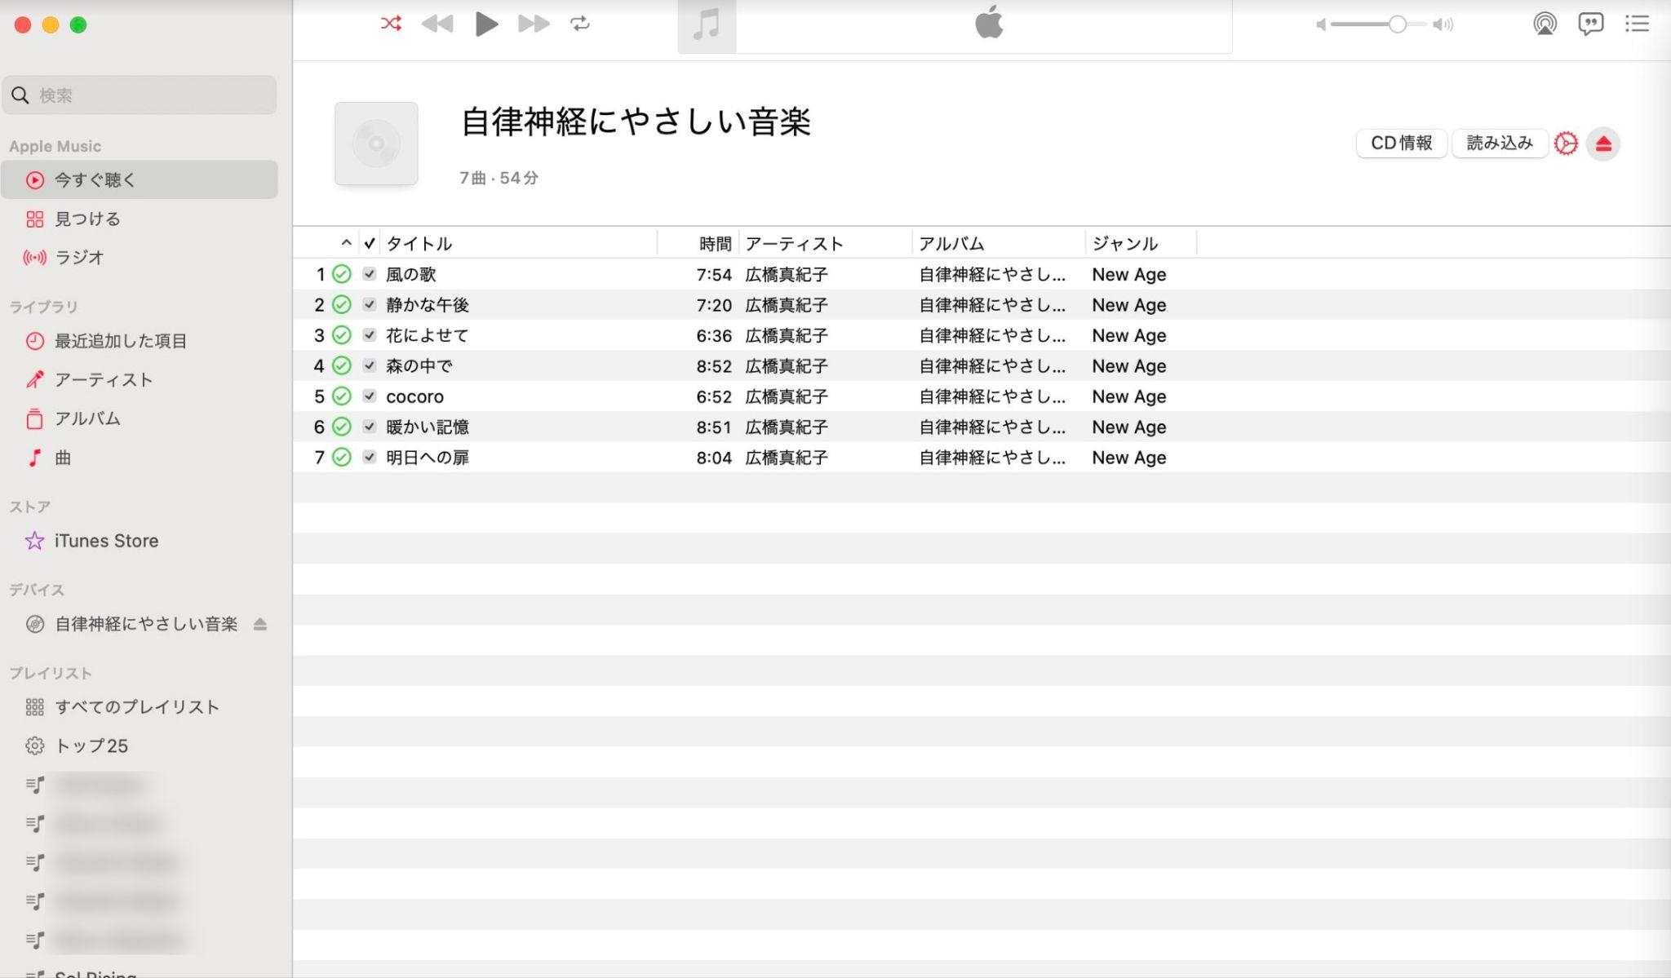Skip forward to next track

click(x=534, y=24)
